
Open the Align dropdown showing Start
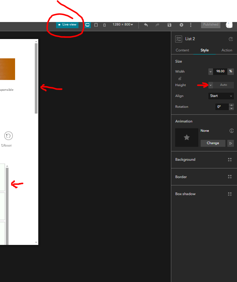click(x=221, y=96)
